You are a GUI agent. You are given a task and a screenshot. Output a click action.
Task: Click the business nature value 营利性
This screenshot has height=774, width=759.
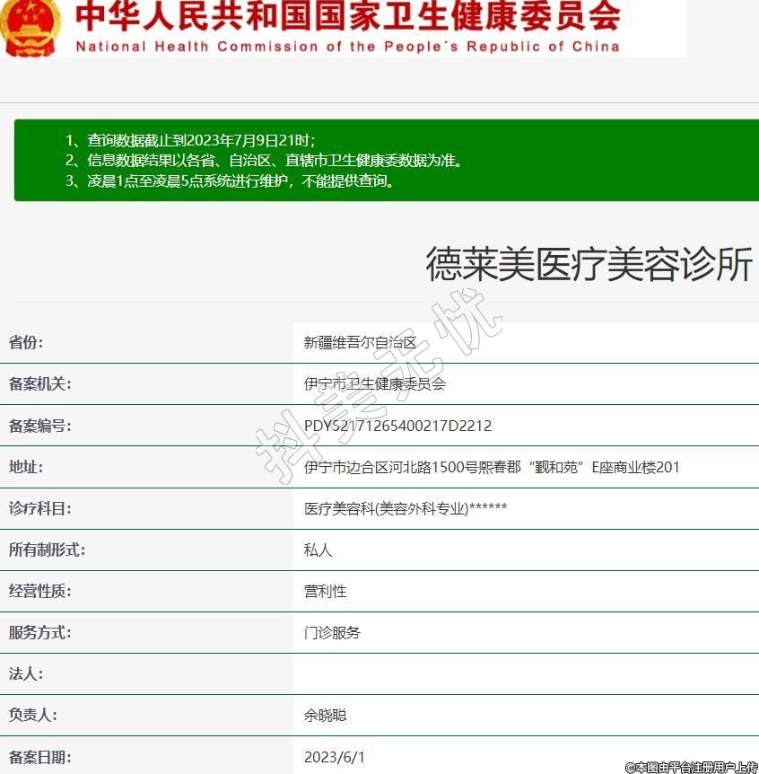coord(326,591)
